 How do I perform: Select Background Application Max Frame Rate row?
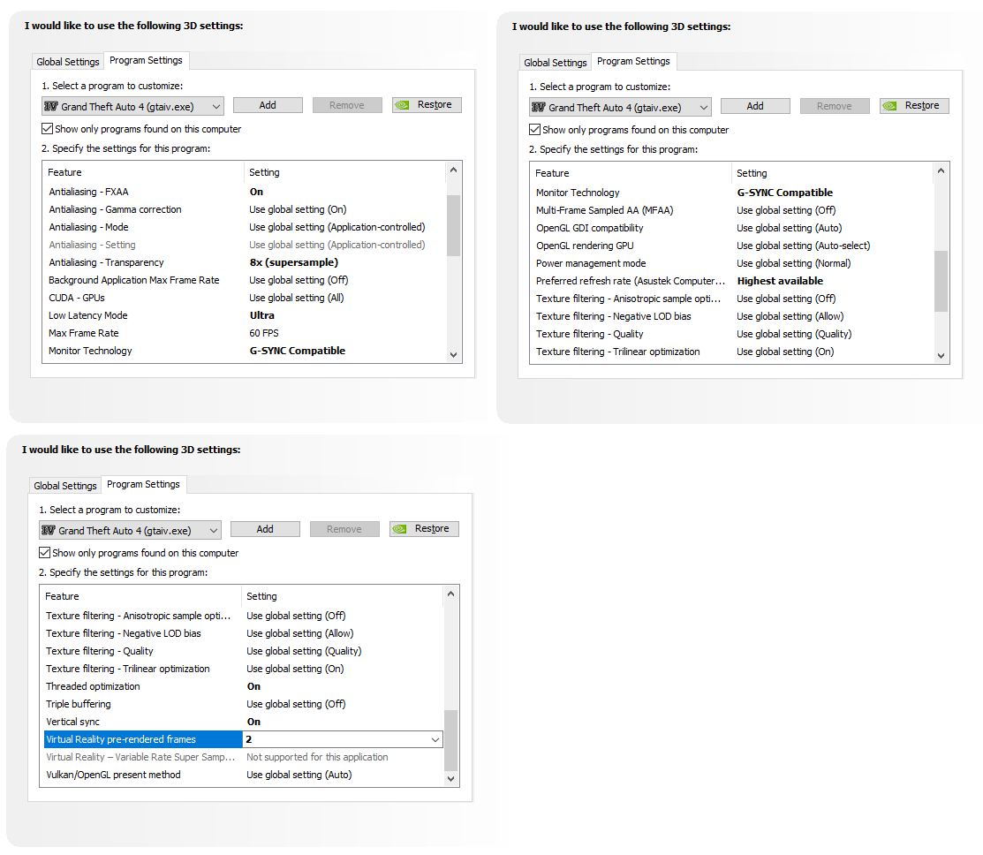pos(245,280)
